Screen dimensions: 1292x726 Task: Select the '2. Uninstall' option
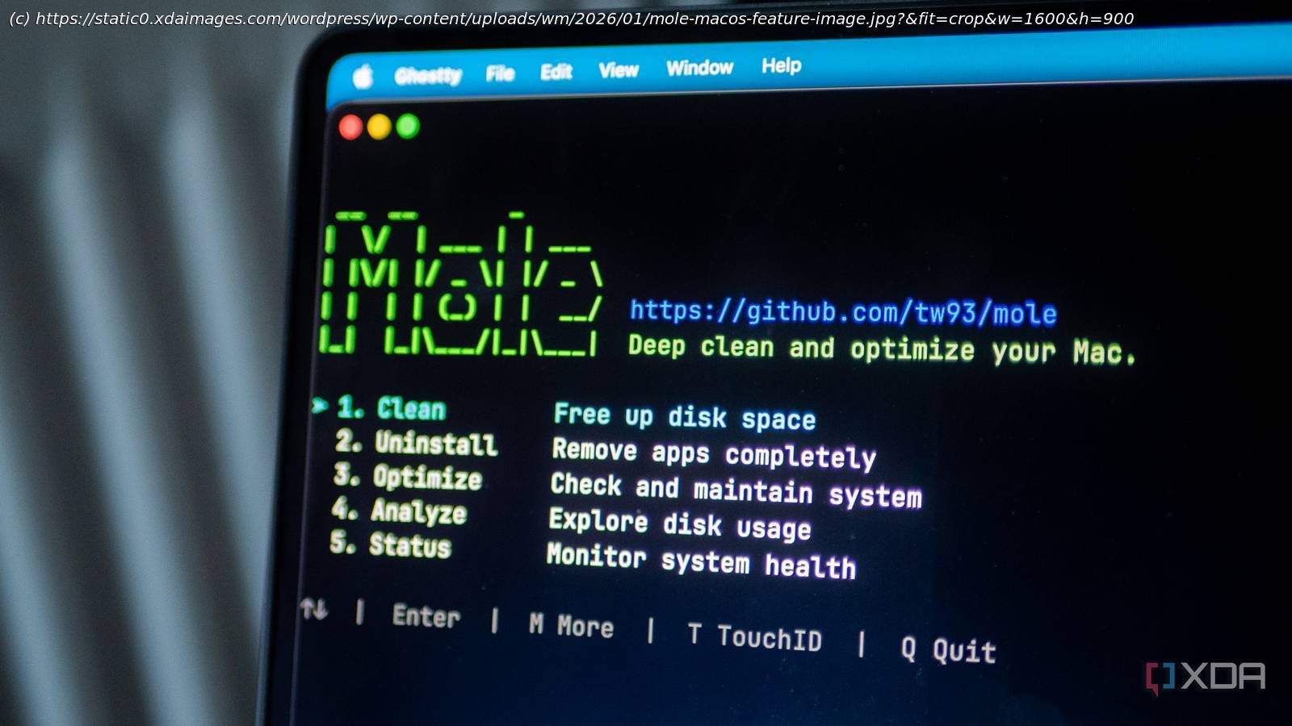pyautogui.click(x=416, y=442)
